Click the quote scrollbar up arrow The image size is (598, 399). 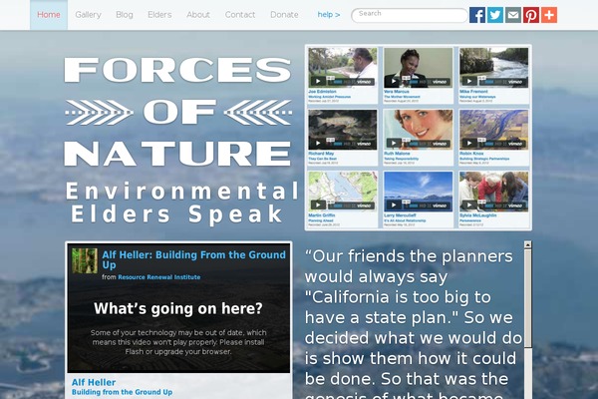[528, 244]
